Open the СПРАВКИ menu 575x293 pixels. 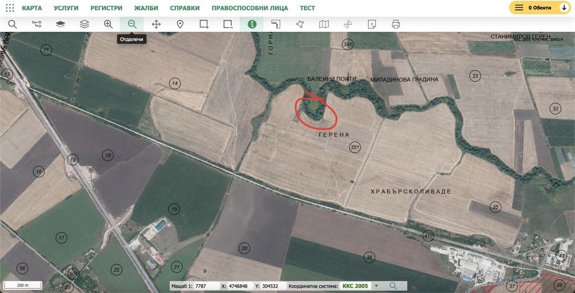tap(185, 8)
